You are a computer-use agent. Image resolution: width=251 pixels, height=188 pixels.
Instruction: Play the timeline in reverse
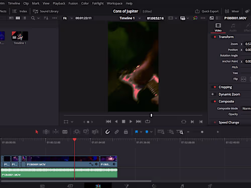(x=116, y=122)
